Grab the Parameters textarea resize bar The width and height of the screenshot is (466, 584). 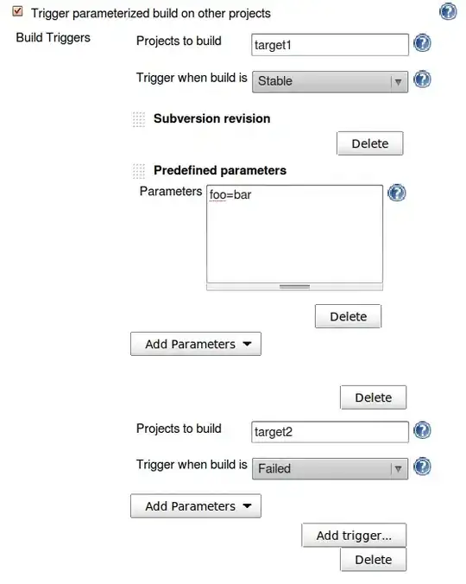point(294,287)
